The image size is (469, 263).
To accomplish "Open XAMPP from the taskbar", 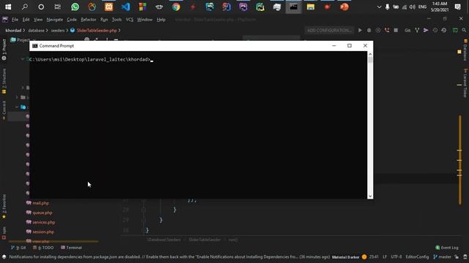I will coord(109,7).
